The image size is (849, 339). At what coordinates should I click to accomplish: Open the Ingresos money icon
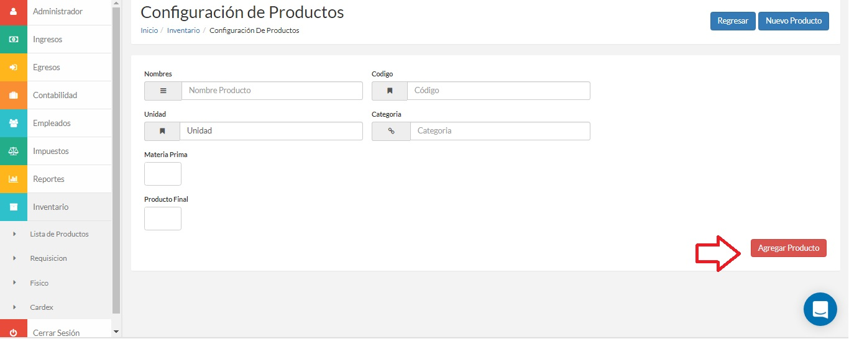[x=14, y=39]
